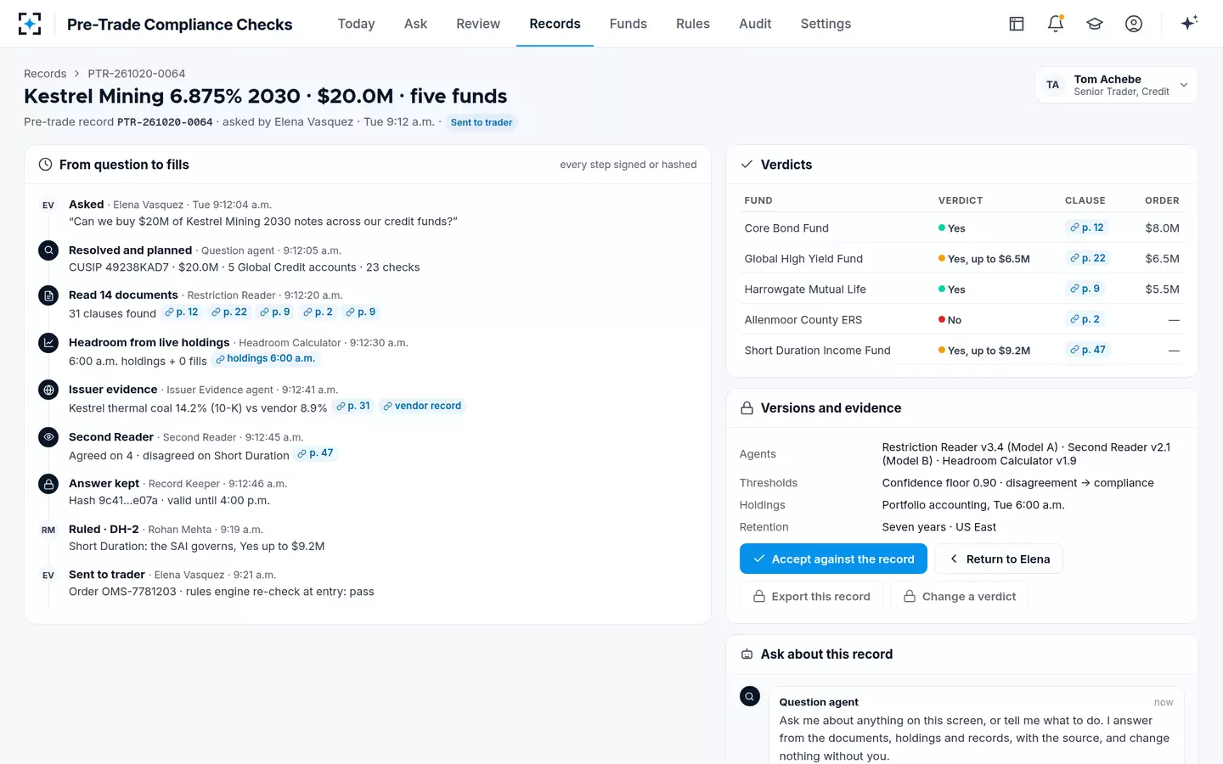Click record ID PTR-261020-0064 in the subtitle
This screenshot has height=764, width=1223.
pos(165,122)
